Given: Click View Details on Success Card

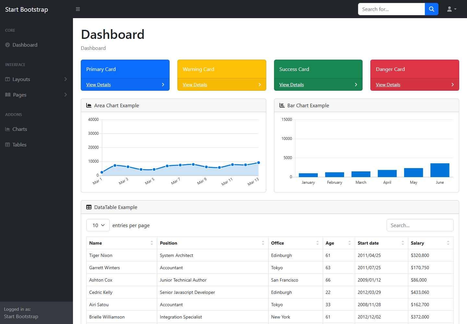Looking at the screenshot, I should (292, 85).
